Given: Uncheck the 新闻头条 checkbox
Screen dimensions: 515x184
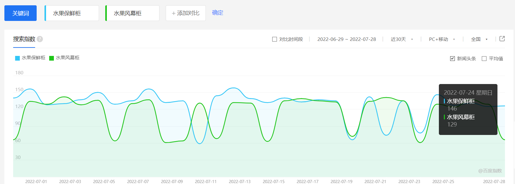Looking at the screenshot, I should [x=452, y=59].
